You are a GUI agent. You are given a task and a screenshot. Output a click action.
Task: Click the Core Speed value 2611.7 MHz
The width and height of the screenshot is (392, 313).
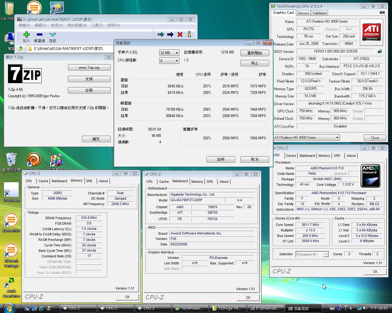pos(310,225)
